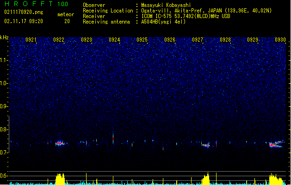This screenshot has width=291, height=185.
Task: Click the yellow power peak under 0922
Action: (x=60, y=179)
